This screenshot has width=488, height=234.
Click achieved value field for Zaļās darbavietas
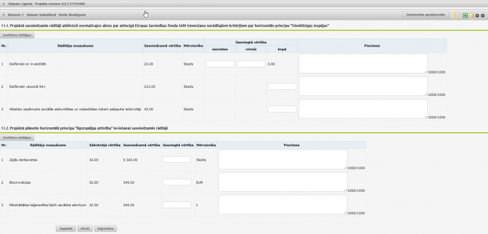[x=177, y=160]
